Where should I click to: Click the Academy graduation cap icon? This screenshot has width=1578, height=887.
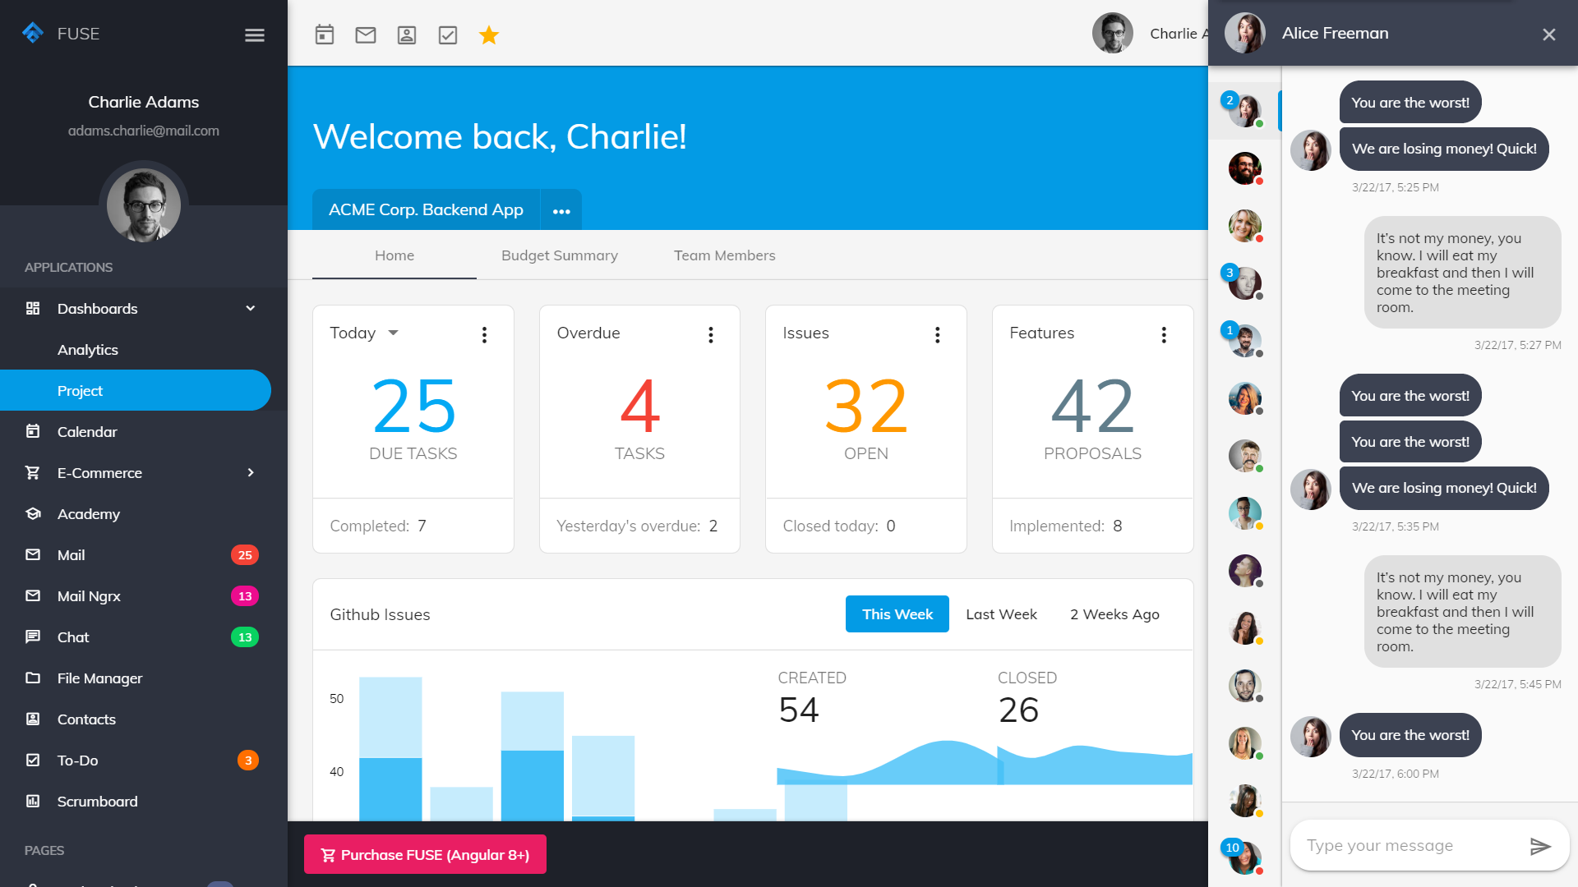click(33, 513)
